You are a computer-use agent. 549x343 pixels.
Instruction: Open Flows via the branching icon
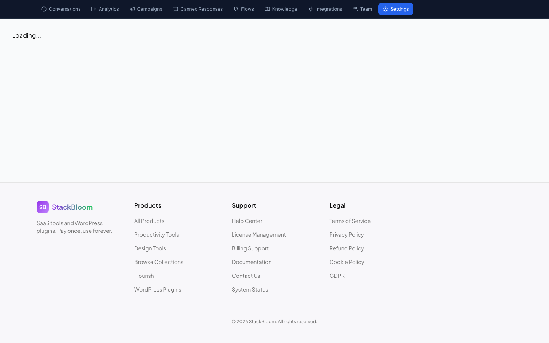pos(236,9)
